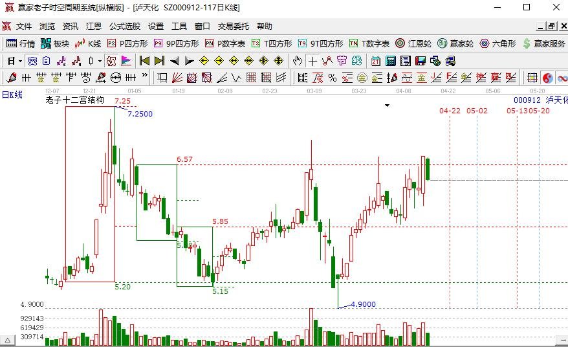Select the Gann fan lines icon
568x347 pixels.
pyautogui.click(x=177, y=78)
